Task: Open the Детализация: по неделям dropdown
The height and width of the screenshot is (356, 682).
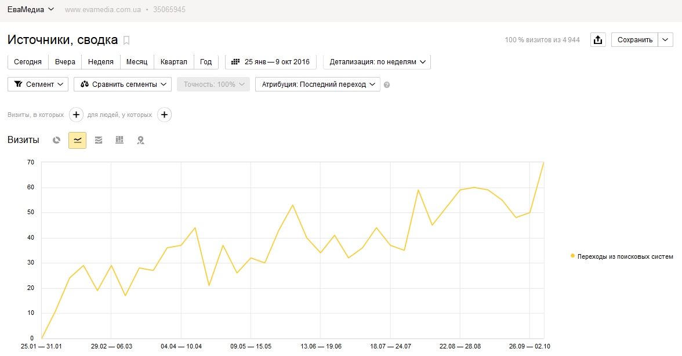Action: click(x=377, y=62)
